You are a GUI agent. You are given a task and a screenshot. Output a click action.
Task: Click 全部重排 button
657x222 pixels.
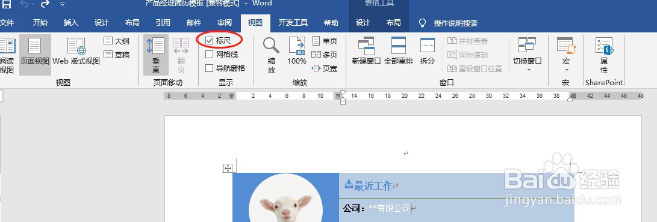coord(399,51)
